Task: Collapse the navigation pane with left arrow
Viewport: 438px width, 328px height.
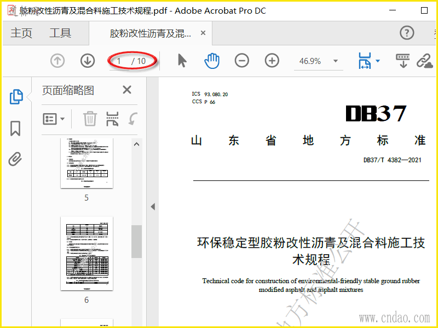Action: point(153,207)
